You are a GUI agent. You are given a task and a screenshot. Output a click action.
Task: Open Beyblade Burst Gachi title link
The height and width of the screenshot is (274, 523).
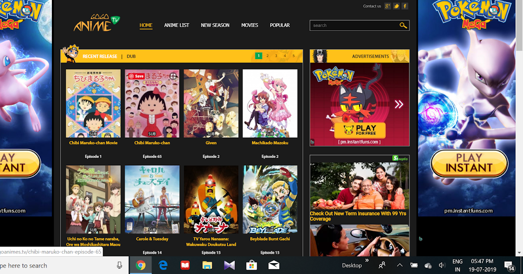270,239
